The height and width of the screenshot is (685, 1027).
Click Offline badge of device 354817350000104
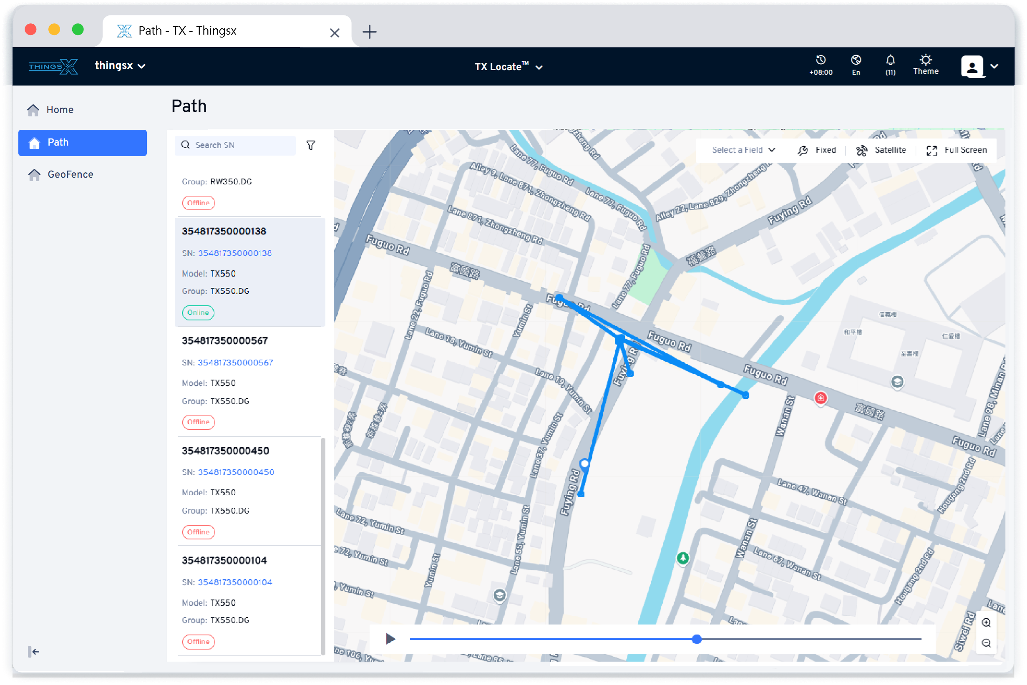click(x=198, y=641)
